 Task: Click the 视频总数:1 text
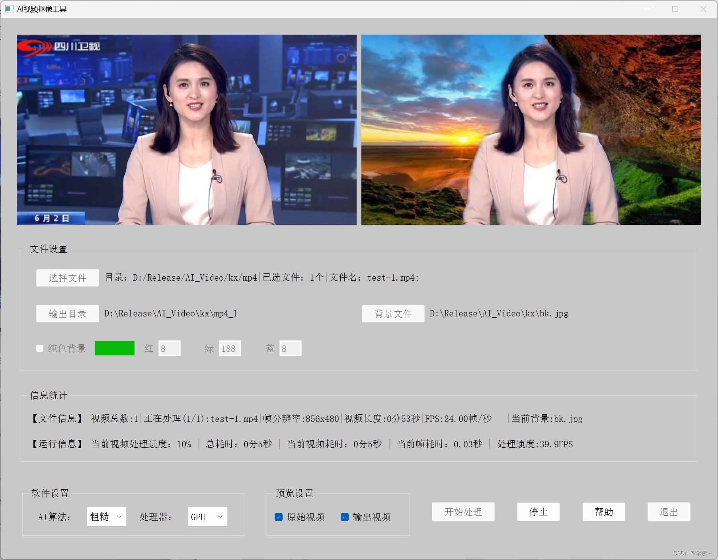(115, 419)
